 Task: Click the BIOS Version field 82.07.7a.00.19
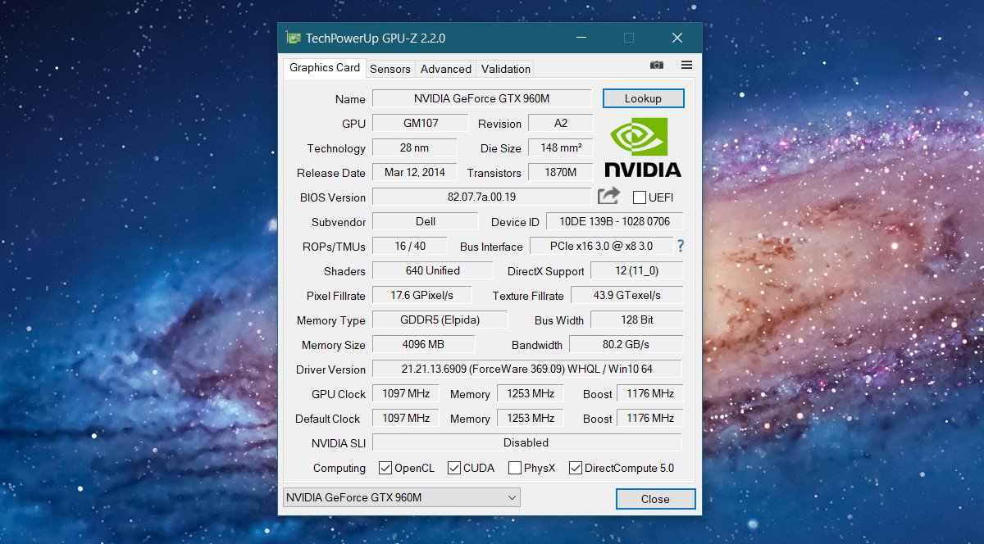481,197
